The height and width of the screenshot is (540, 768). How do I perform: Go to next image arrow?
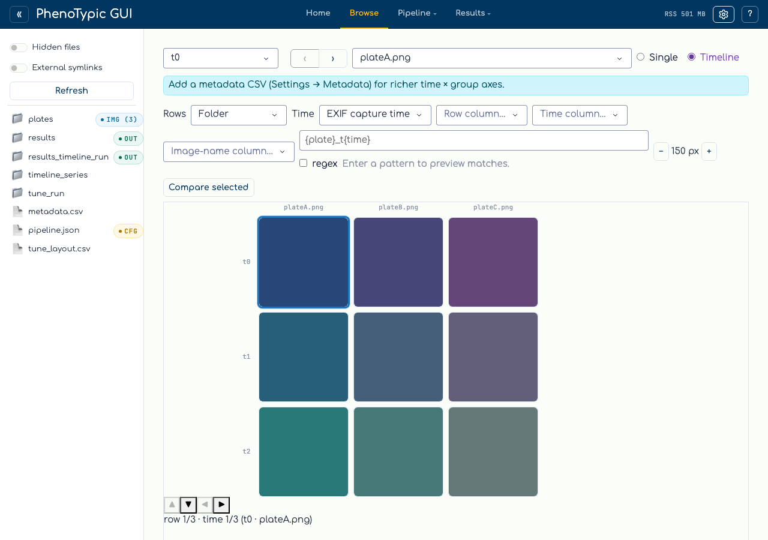333,58
